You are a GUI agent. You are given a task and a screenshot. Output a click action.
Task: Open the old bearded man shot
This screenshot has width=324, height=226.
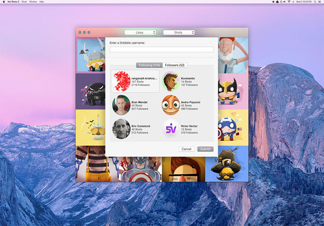click(233, 55)
